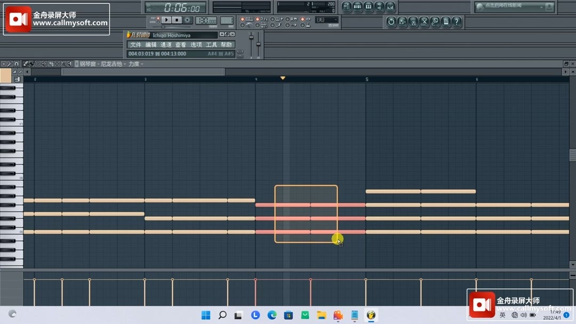
Task: Open the 工具 menu
Action: point(211,44)
